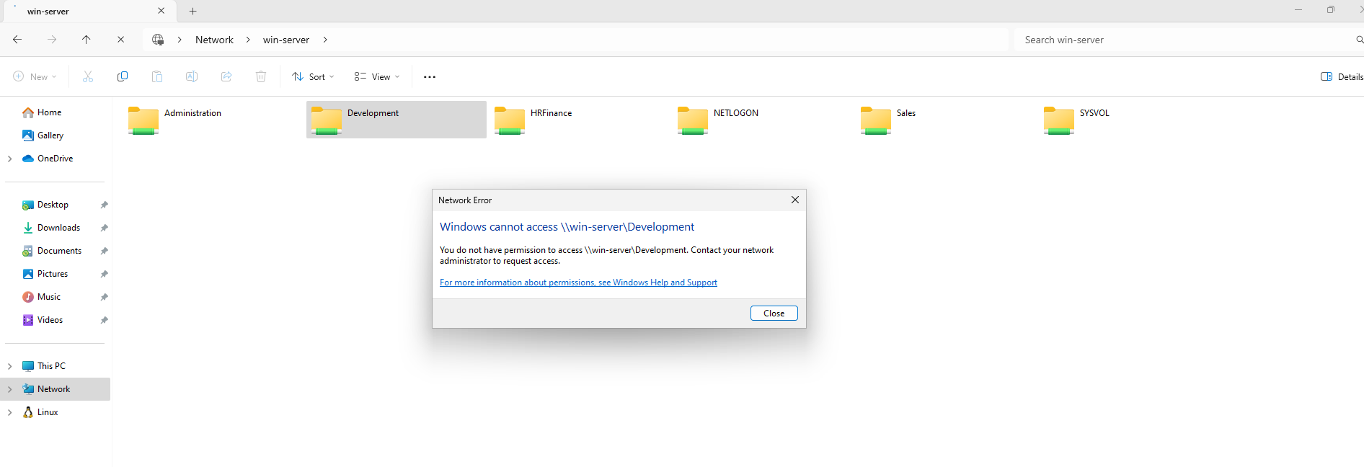Click the Rename icon in toolbar
1364x467 pixels.
(192, 76)
